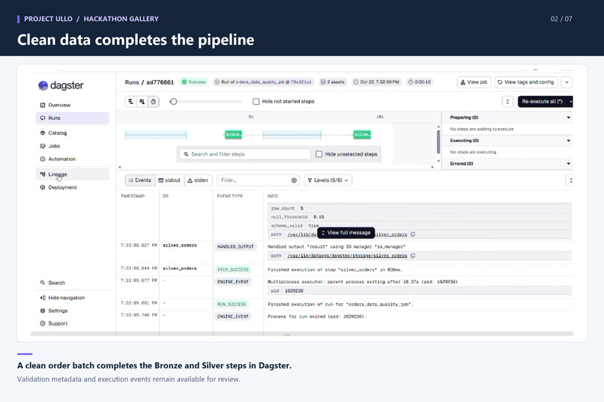604x402 pixels.
Task: Click the 0.15 null_threshold value
Action: click(x=318, y=217)
